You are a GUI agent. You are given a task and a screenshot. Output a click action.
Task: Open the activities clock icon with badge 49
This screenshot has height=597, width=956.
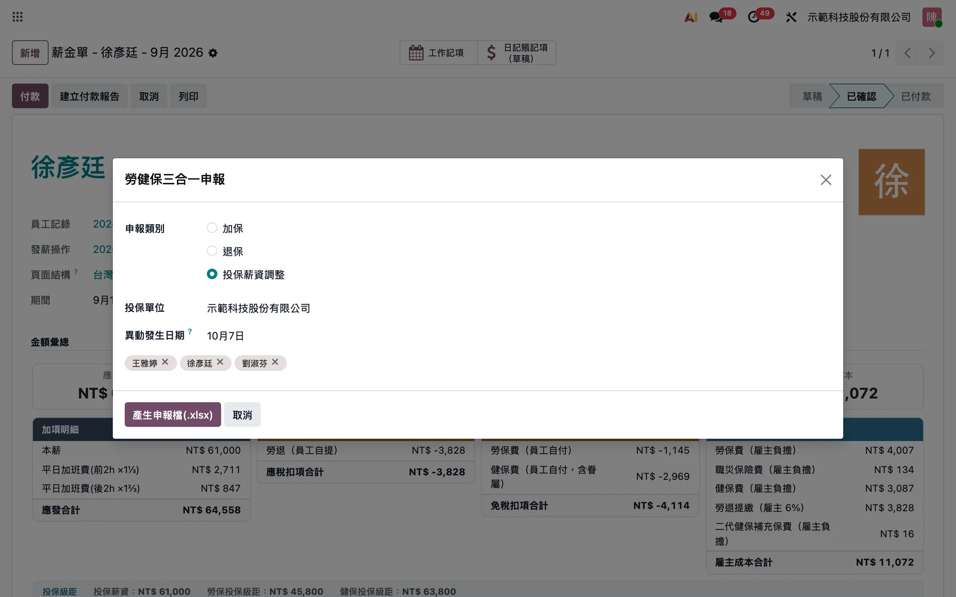click(754, 17)
